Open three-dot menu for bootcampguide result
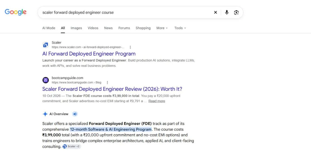Image resolution: width=311 pixels, height=152 pixels. point(107,82)
